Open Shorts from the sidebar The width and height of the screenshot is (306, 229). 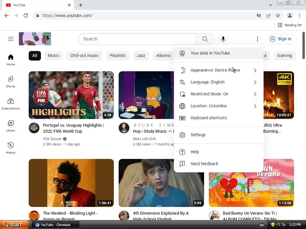coord(10,82)
